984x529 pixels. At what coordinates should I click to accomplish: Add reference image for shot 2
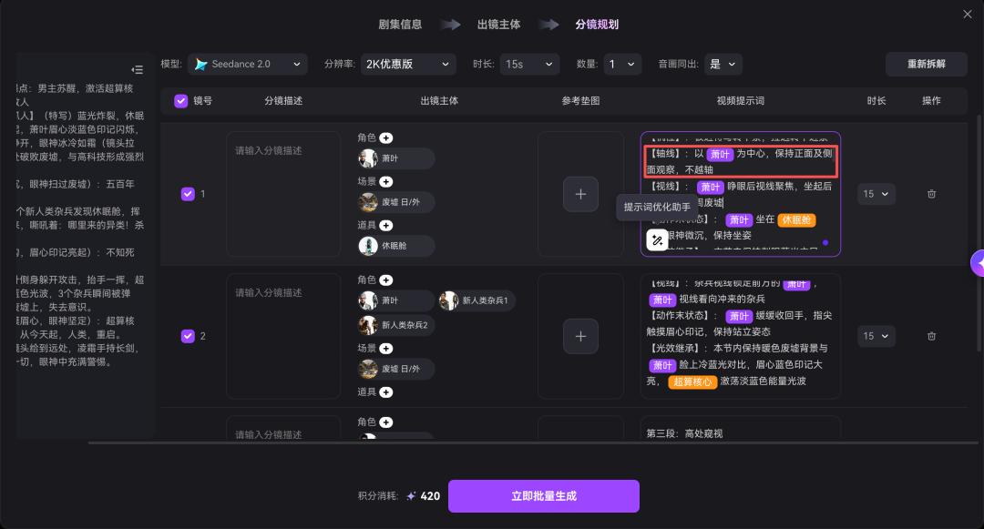(580, 337)
